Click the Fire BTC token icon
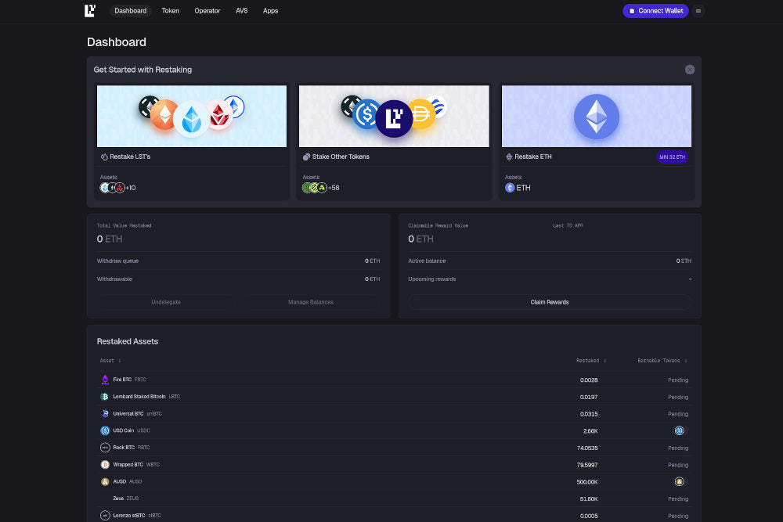This screenshot has height=522, width=783. point(105,380)
